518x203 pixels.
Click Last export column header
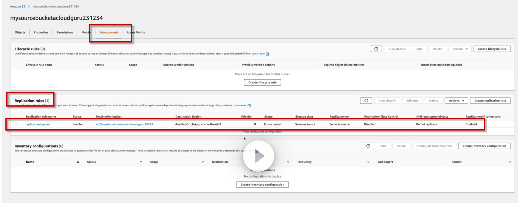point(385,162)
